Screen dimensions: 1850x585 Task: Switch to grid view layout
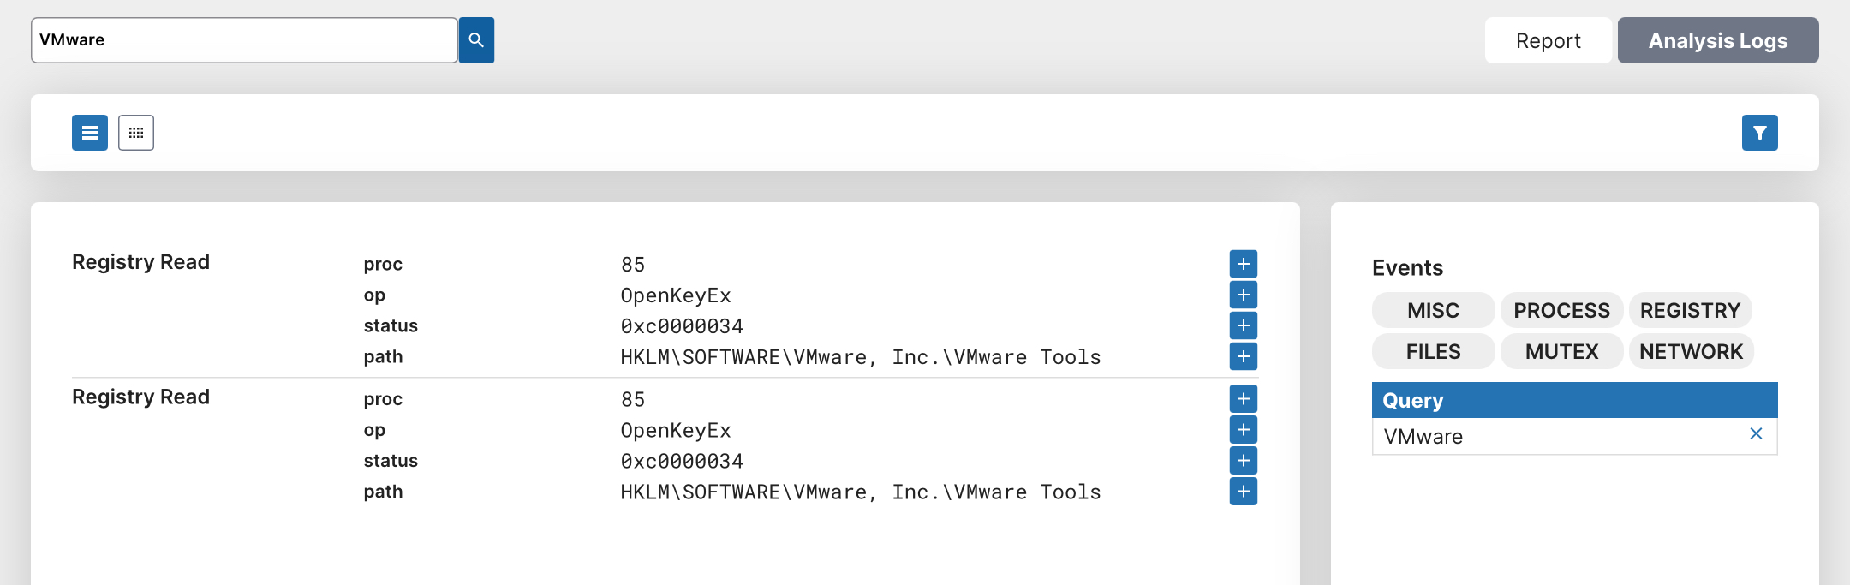pos(136,133)
